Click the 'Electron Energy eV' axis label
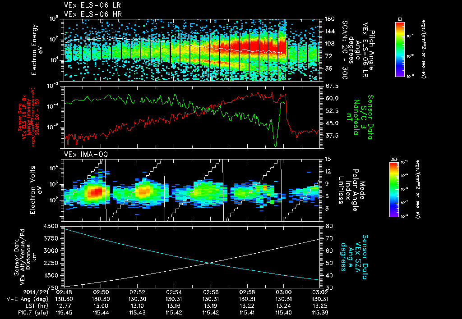This screenshot has width=462, height=319. [x=37, y=50]
